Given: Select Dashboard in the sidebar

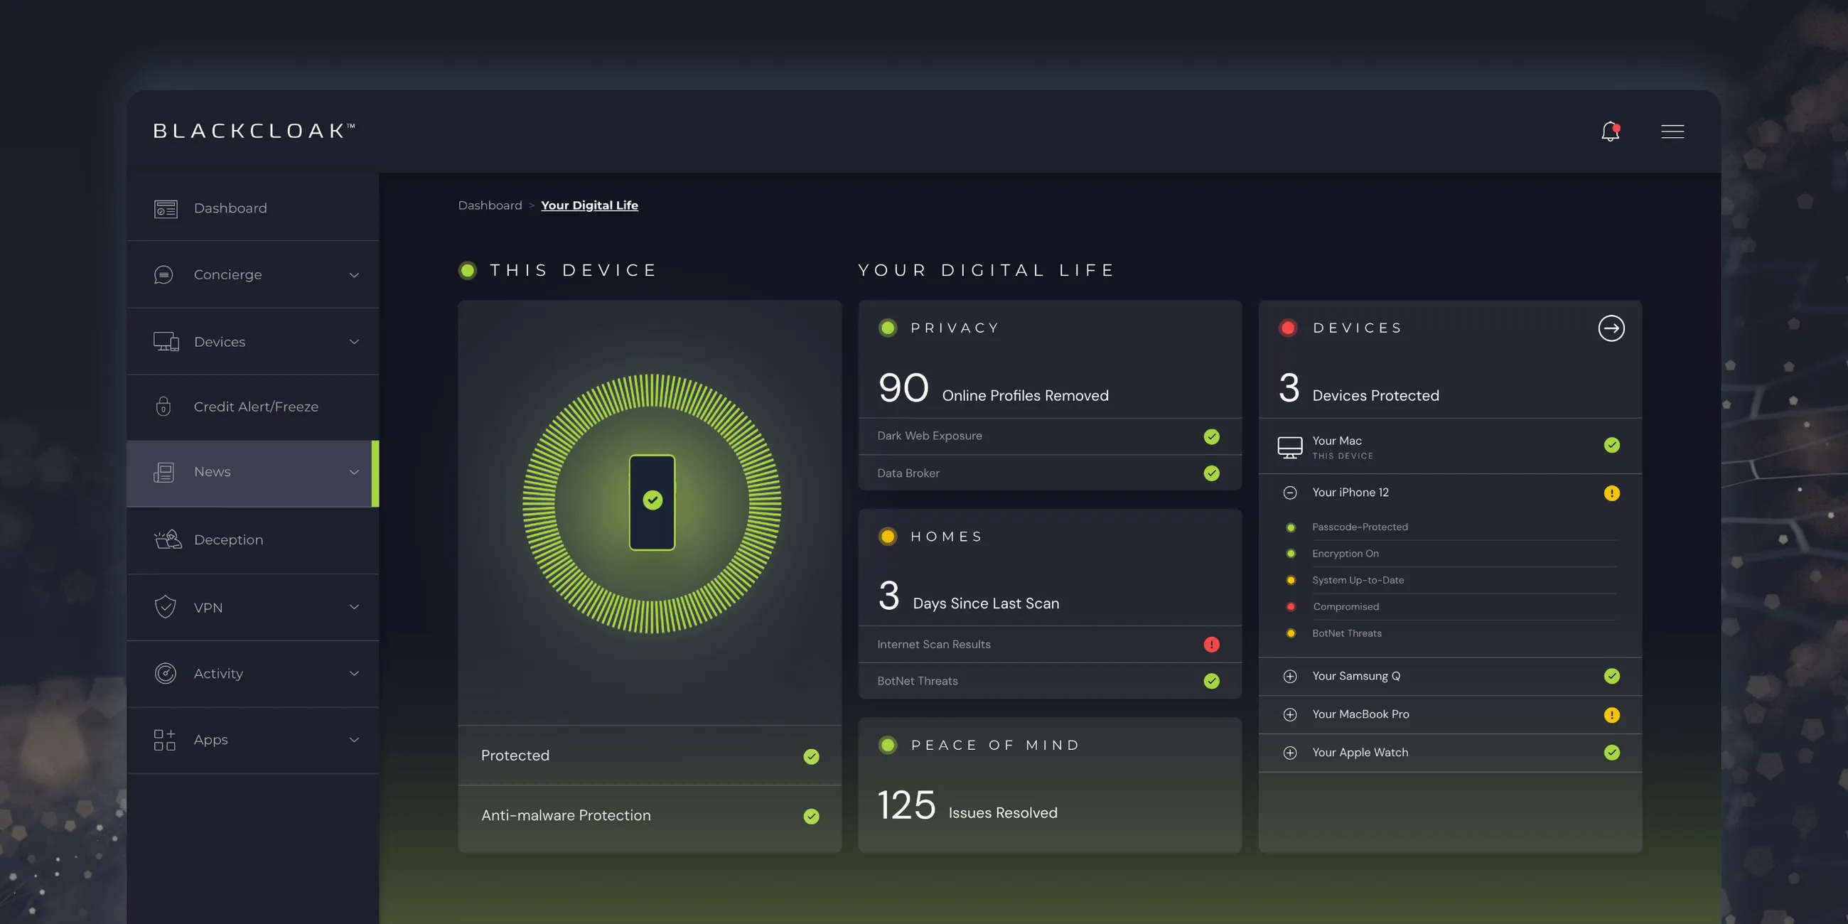Looking at the screenshot, I should pos(230,208).
